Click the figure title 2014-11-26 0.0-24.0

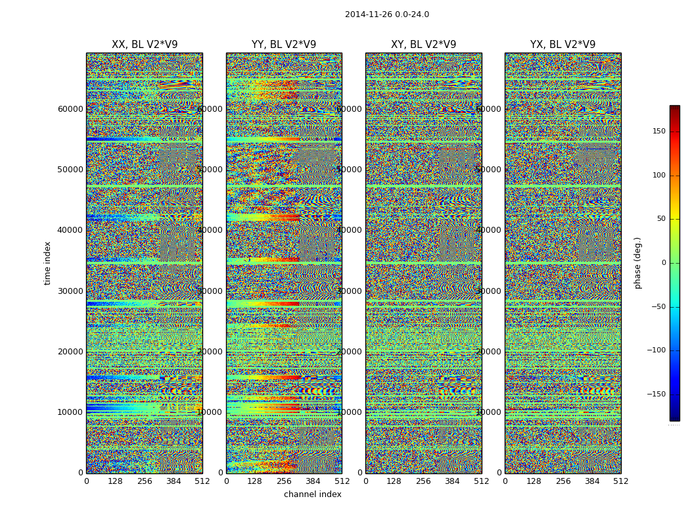[387, 14]
